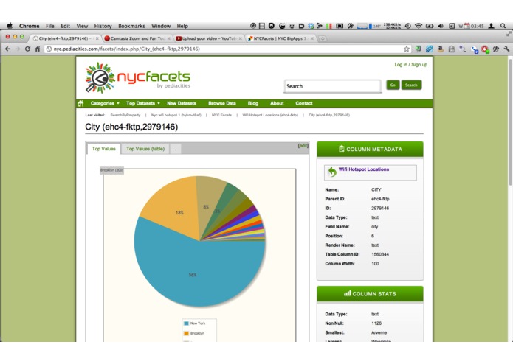Screen dimensions: 513x364
Task: Open New Datasets navigation link
Action: (x=182, y=103)
